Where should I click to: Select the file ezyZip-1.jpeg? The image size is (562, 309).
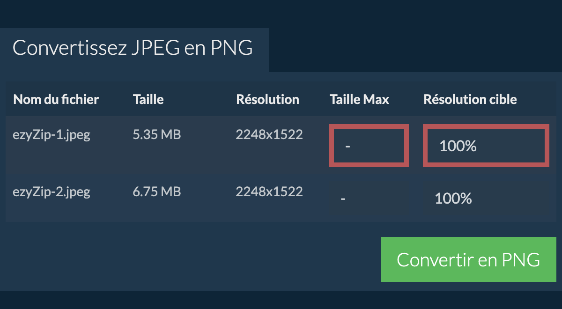(x=52, y=134)
